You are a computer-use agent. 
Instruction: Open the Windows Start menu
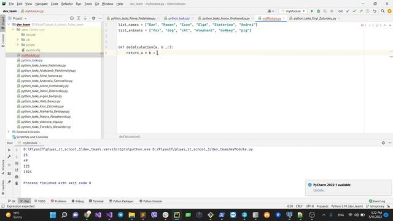[x=53, y=215]
